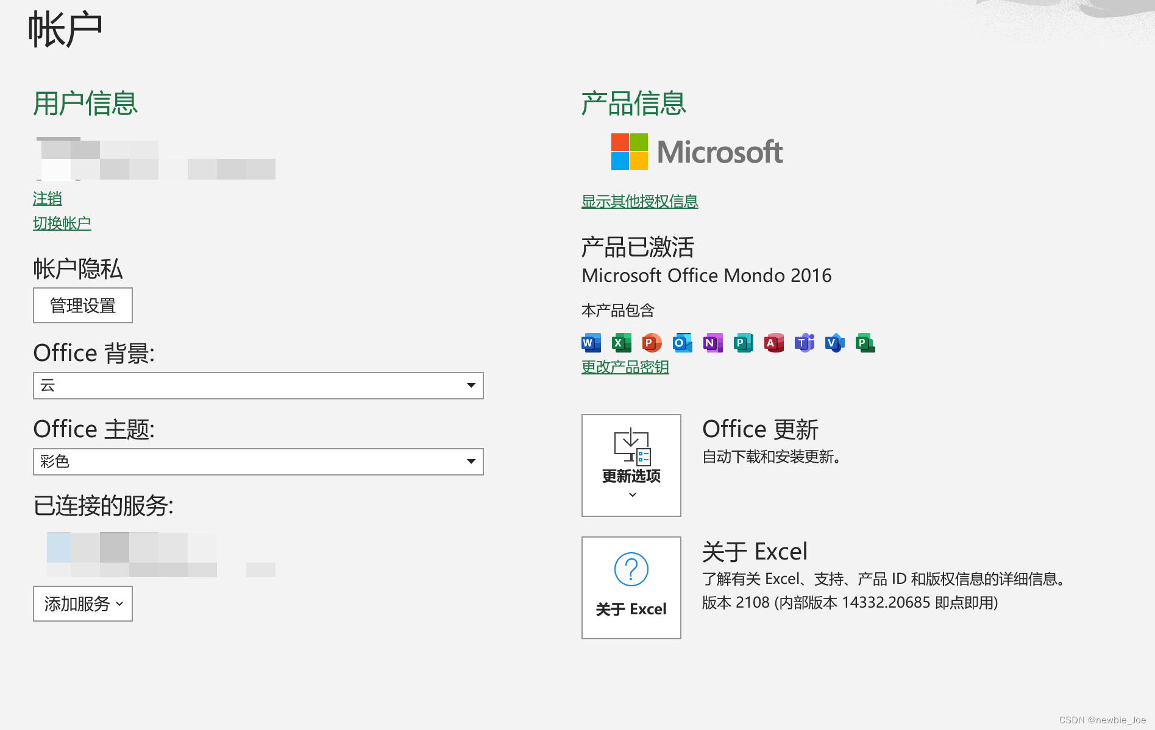Click the green Project app icon
The height and width of the screenshot is (730, 1155).
pyautogui.click(x=865, y=343)
